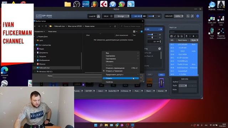The width and height of the screenshot is (228, 128).
Task: Open the VIEW SIZE 120% dropdown
Action: coord(179,16)
